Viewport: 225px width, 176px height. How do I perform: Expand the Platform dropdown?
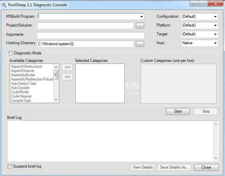coord(215,25)
